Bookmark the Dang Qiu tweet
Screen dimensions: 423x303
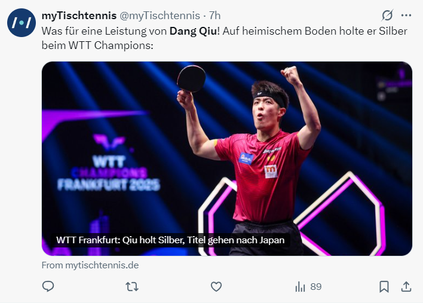[x=384, y=287]
